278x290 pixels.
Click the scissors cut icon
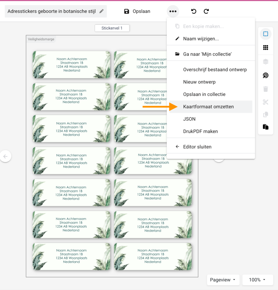pos(266,102)
